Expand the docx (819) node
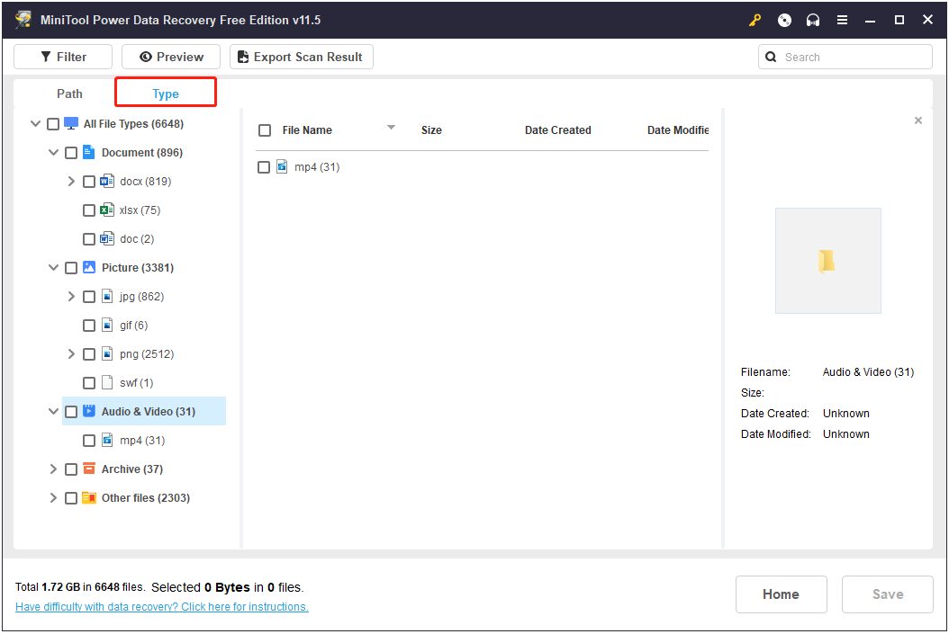 (x=71, y=182)
